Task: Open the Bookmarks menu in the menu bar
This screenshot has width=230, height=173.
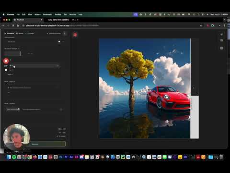Action: coord(47,14)
